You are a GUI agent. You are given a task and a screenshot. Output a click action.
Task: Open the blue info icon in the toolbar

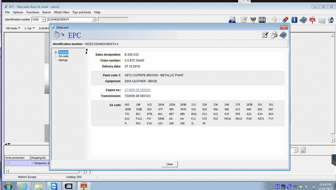tap(294, 20)
